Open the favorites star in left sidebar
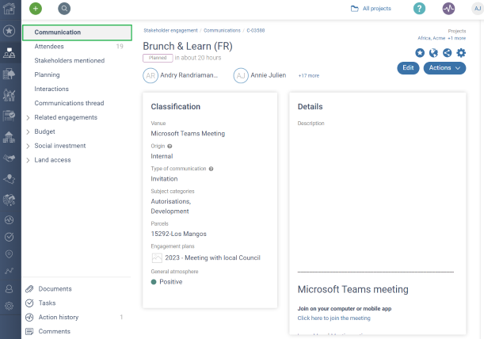This screenshot has width=484, height=339. click(x=10, y=31)
